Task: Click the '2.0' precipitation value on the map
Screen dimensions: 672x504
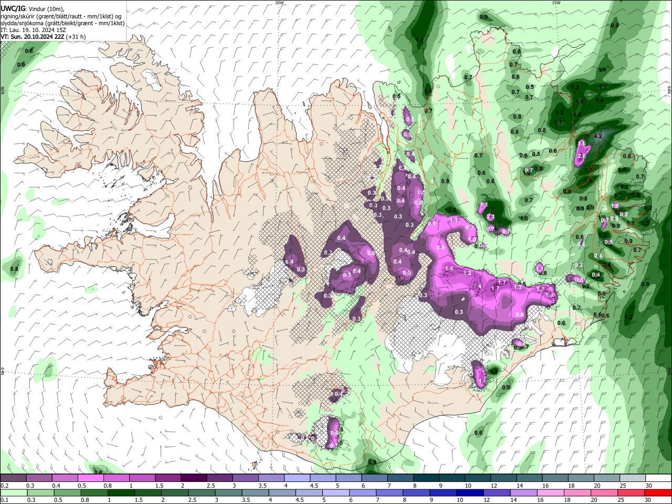Action: 581,156
